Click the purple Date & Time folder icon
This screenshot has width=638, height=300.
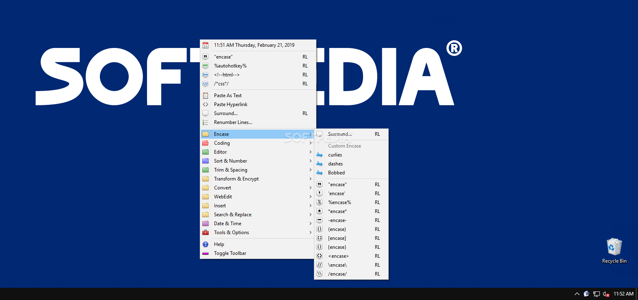pyautogui.click(x=205, y=224)
